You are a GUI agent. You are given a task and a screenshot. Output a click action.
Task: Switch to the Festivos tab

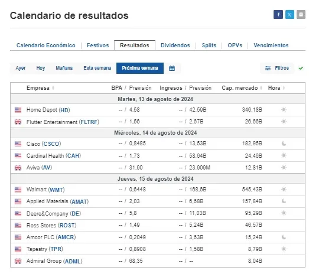(97, 45)
